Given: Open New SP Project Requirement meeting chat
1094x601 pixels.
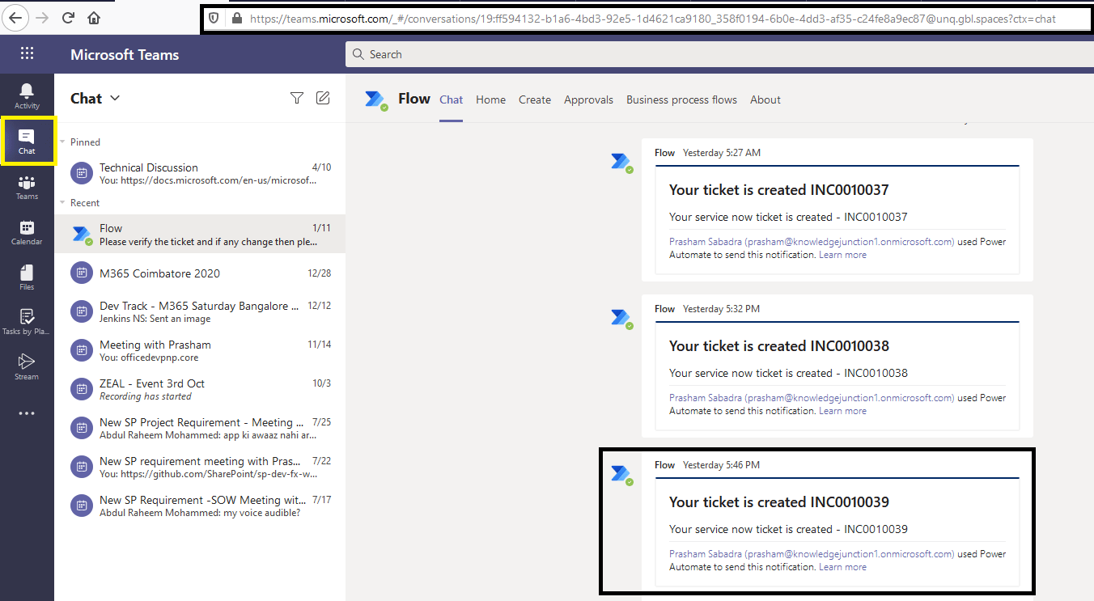Looking at the screenshot, I should pyautogui.click(x=200, y=429).
